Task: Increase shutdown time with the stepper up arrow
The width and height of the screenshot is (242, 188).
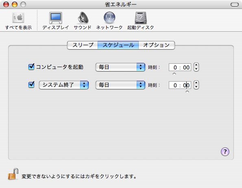Action: click(196, 83)
